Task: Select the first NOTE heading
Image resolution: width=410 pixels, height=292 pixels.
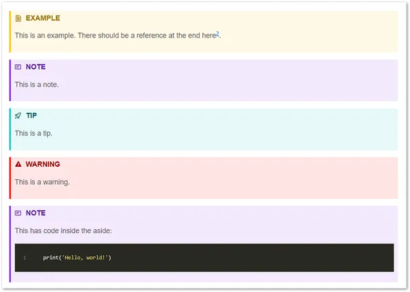Action: click(x=36, y=67)
